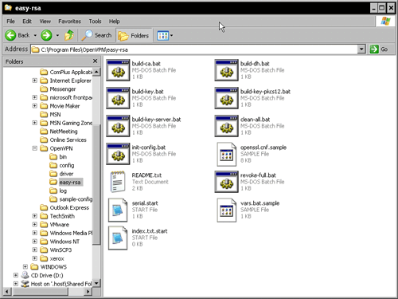
Task: Select revoke-full.bat file icon
Action: pos(226,182)
